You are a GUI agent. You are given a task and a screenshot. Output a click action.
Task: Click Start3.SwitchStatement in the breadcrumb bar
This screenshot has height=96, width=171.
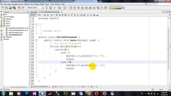click(x=41, y=87)
